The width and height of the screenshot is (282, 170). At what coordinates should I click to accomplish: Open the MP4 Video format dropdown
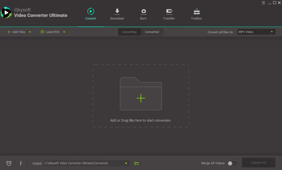[256, 32]
